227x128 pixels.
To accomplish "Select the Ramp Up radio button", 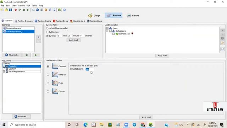I will (x=48, y=75).
